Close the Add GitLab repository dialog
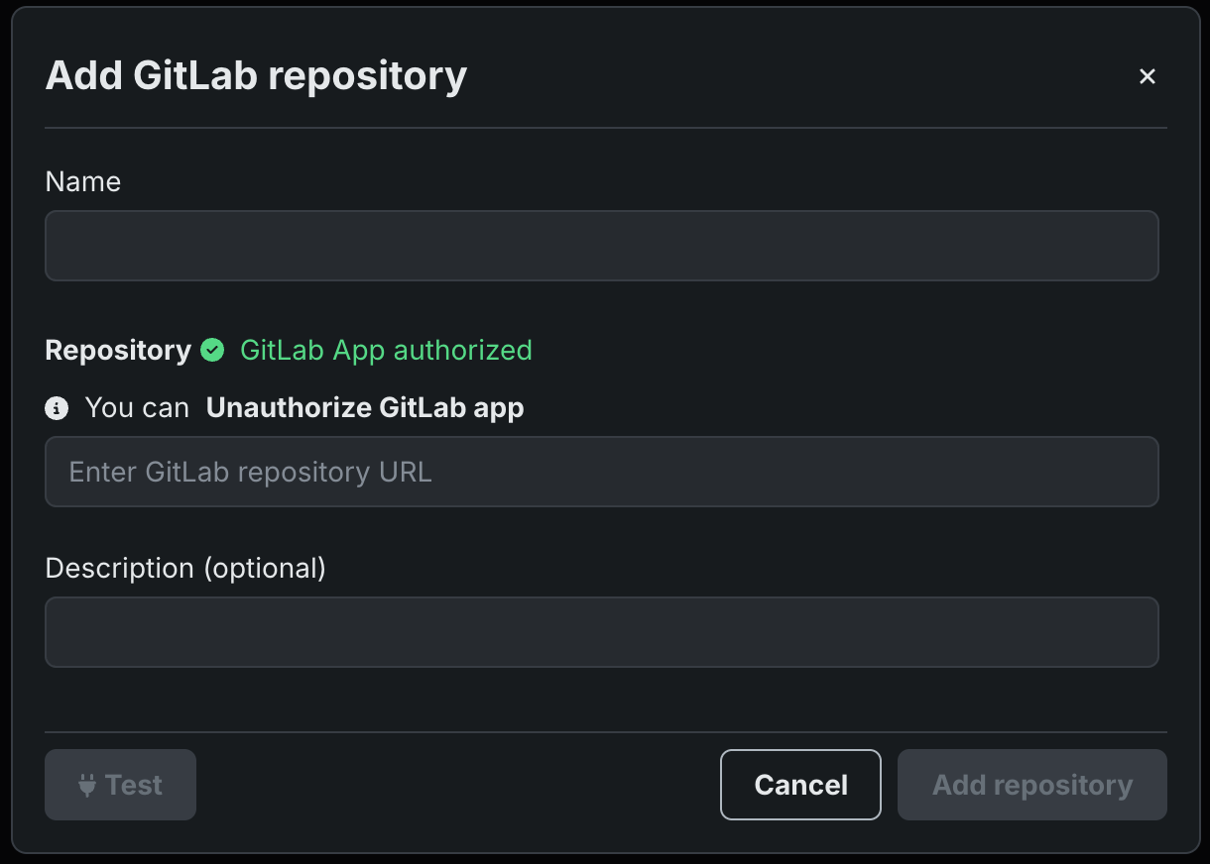This screenshot has height=864, width=1210. tap(1148, 76)
